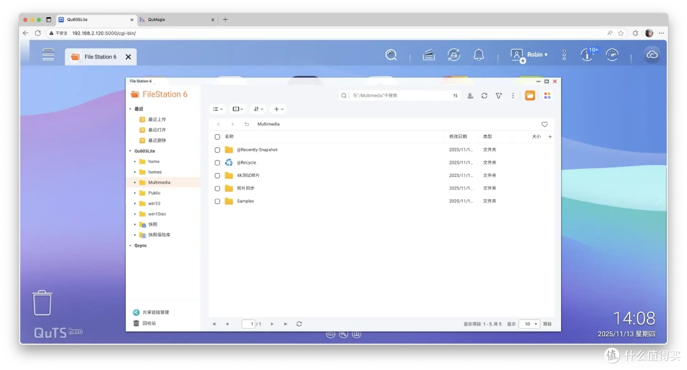Add a column with the plus icon
Image resolution: width=687 pixels, height=370 pixels.
(550, 137)
